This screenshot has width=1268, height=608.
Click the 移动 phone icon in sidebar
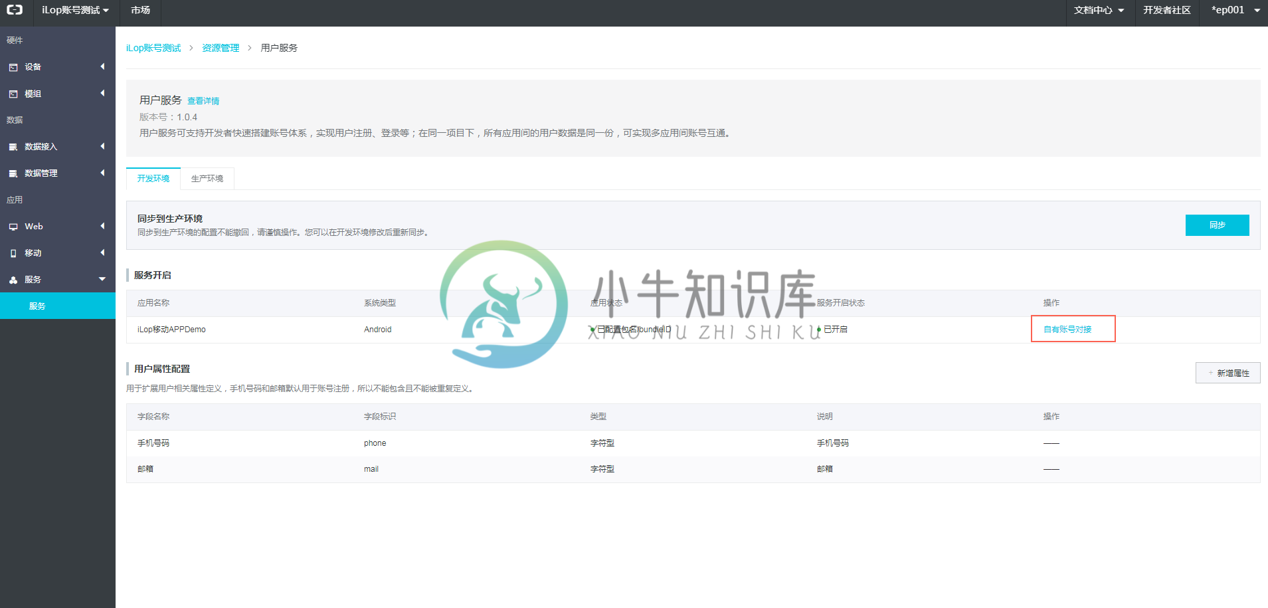coord(13,253)
